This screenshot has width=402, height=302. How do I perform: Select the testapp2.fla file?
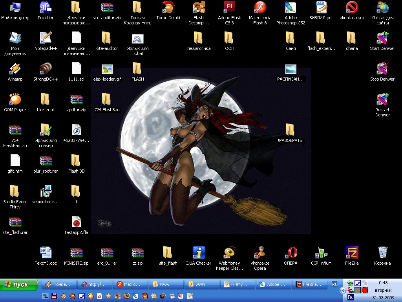tap(77, 225)
